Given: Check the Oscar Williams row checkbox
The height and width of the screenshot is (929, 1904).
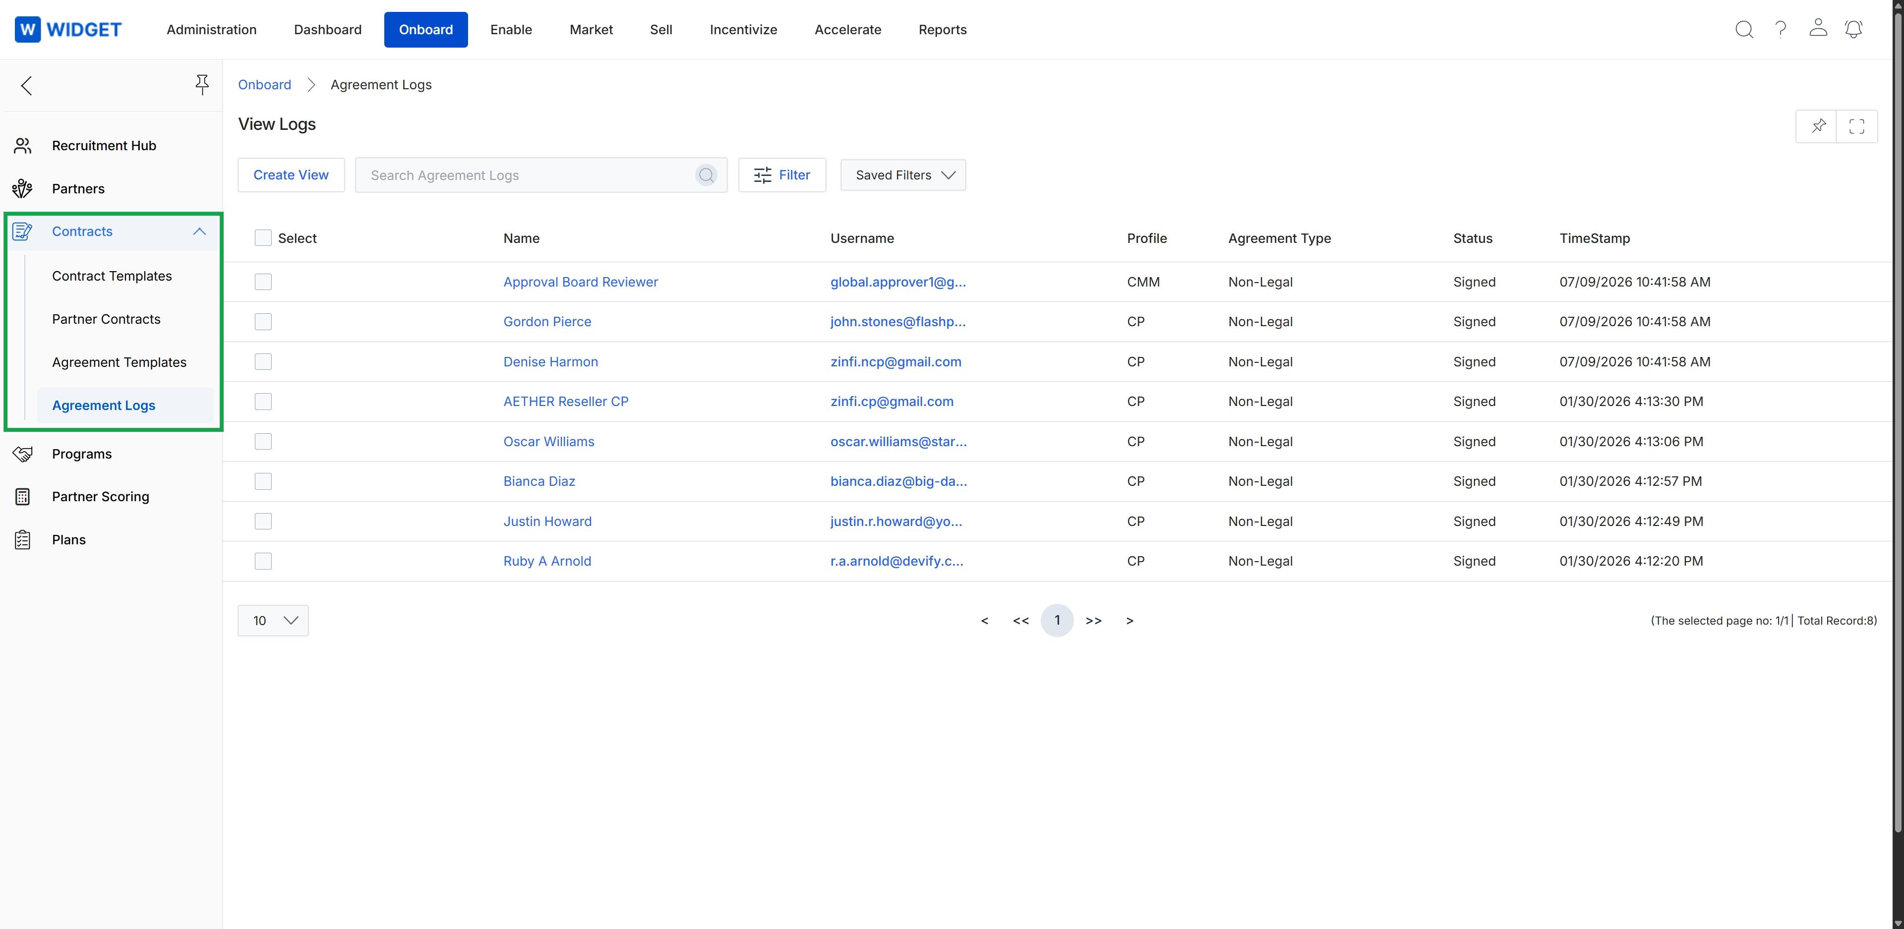Looking at the screenshot, I should 263,441.
